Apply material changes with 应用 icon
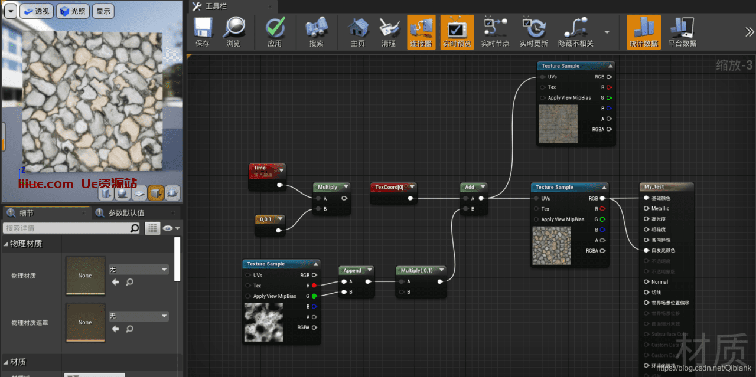The image size is (756, 377). coord(275,32)
